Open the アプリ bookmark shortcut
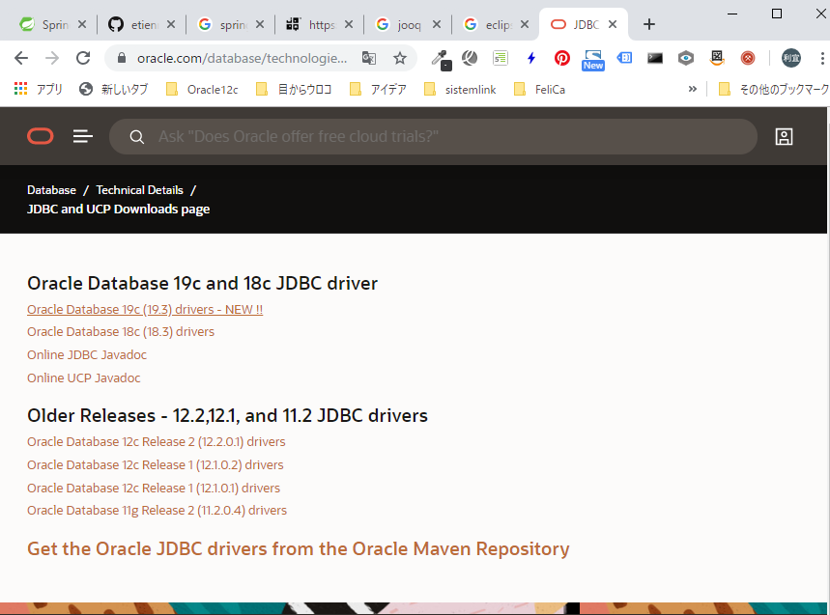The image size is (830, 615). click(x=38, y=90)
